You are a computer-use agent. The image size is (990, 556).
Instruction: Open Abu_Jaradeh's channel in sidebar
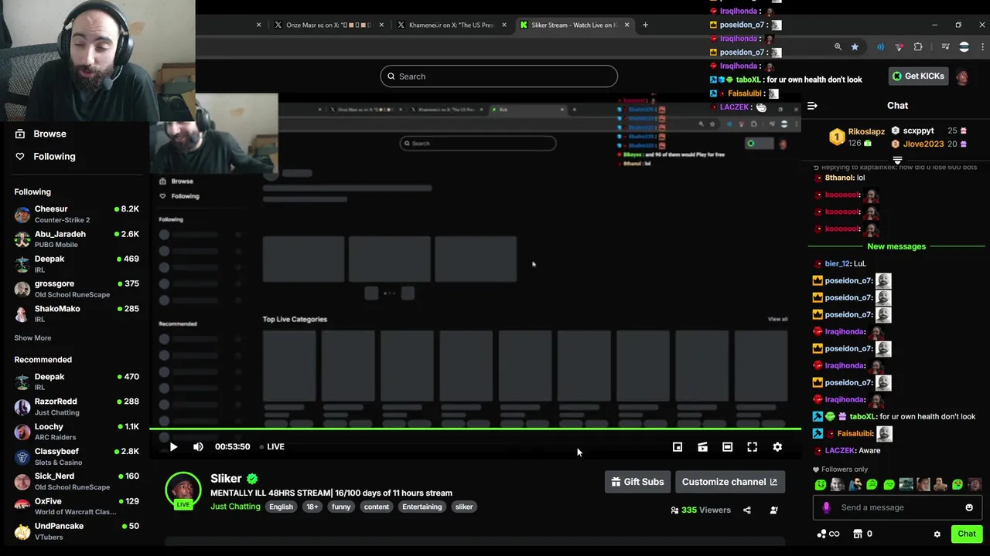click(x=76, y=239)
